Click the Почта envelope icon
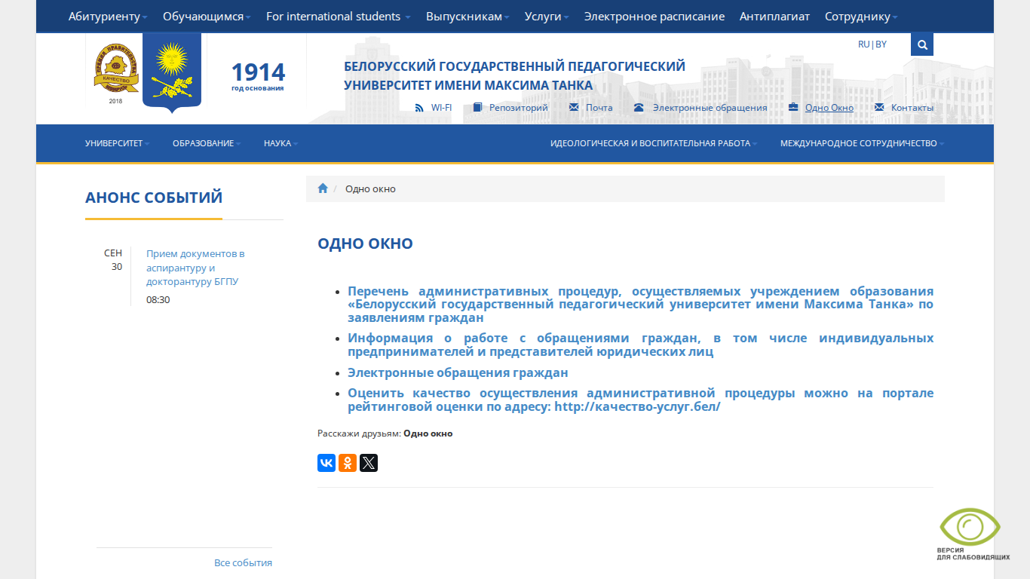 [574, 108]
